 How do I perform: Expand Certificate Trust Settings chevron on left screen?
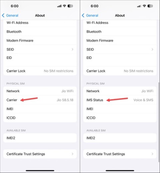[72, 154]
